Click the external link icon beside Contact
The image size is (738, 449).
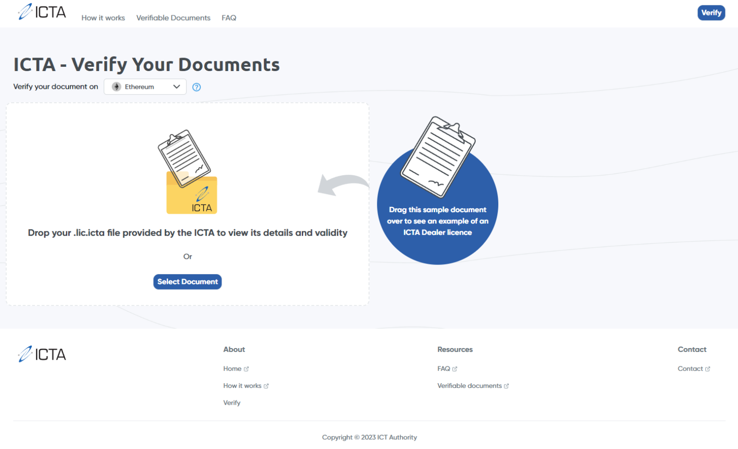tap(708, 368)
